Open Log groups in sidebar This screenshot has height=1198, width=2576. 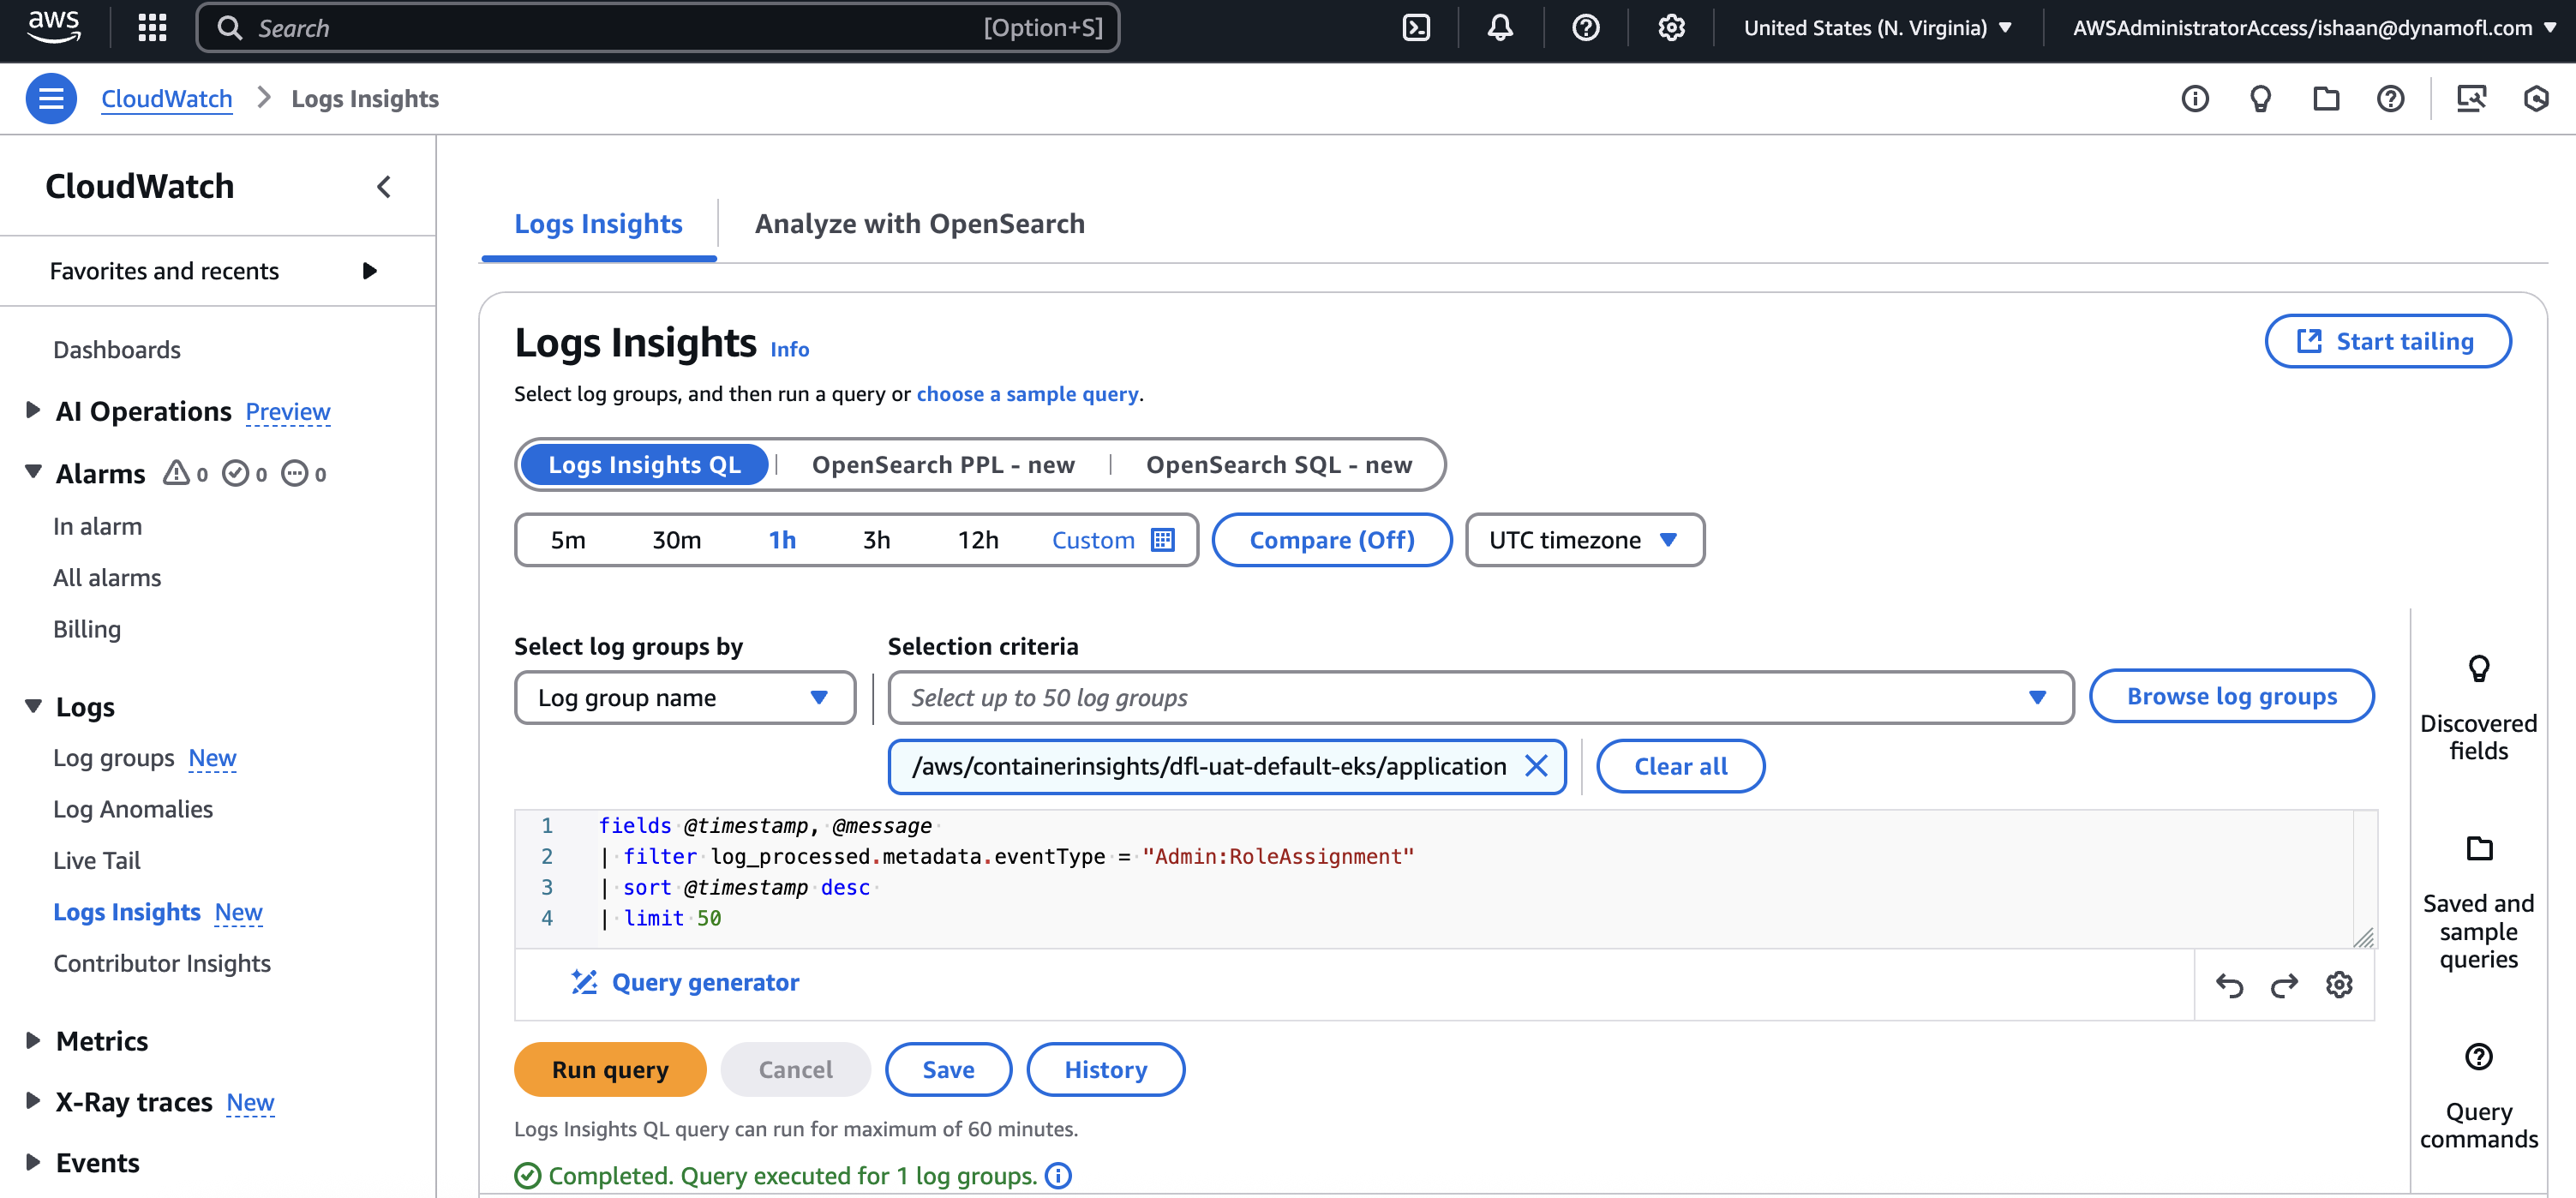[114, 758]
